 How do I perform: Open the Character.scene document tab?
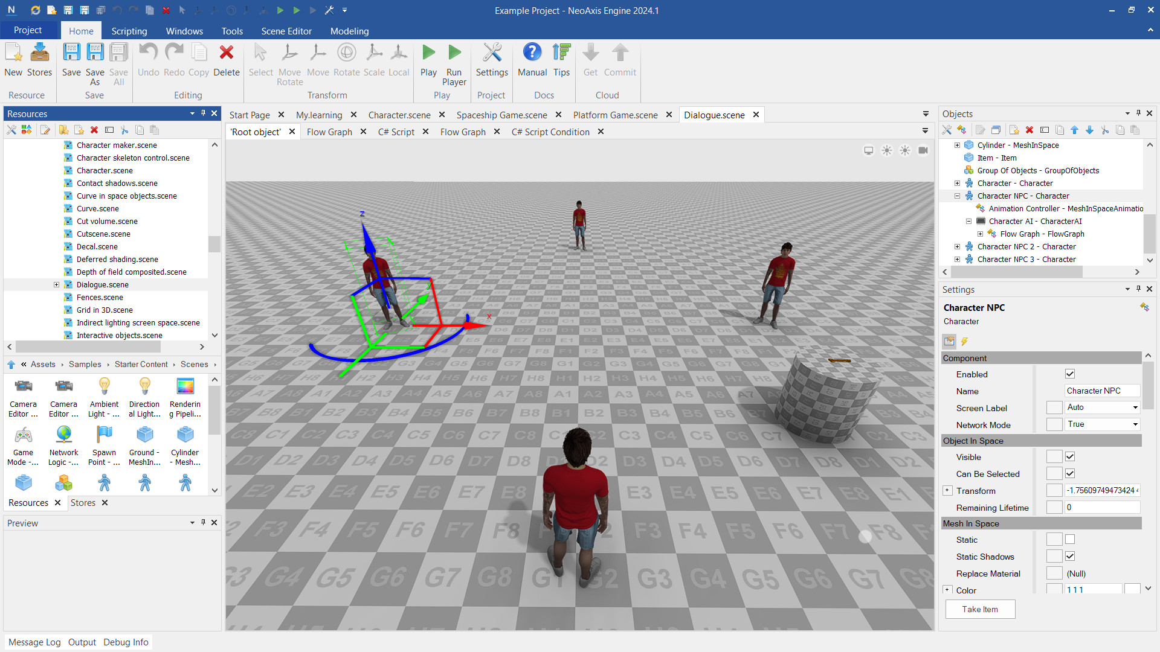coord(399,115)
